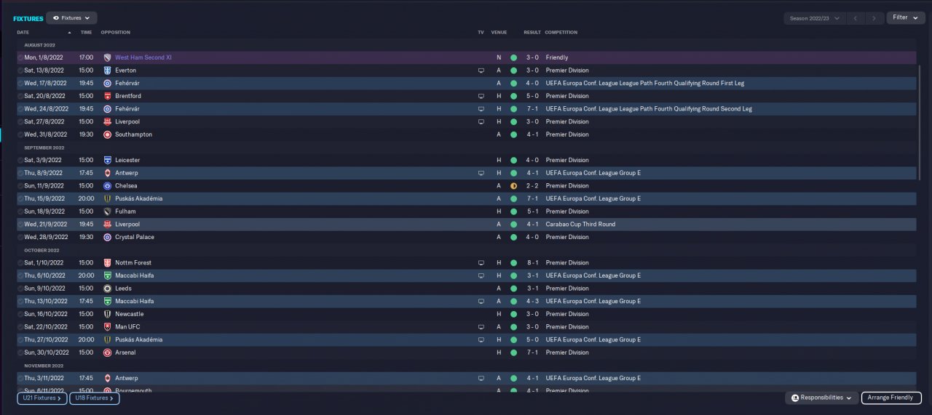932x415 pixels.
Task: Open U21 Fixtures
Action: tap(42, 398)
